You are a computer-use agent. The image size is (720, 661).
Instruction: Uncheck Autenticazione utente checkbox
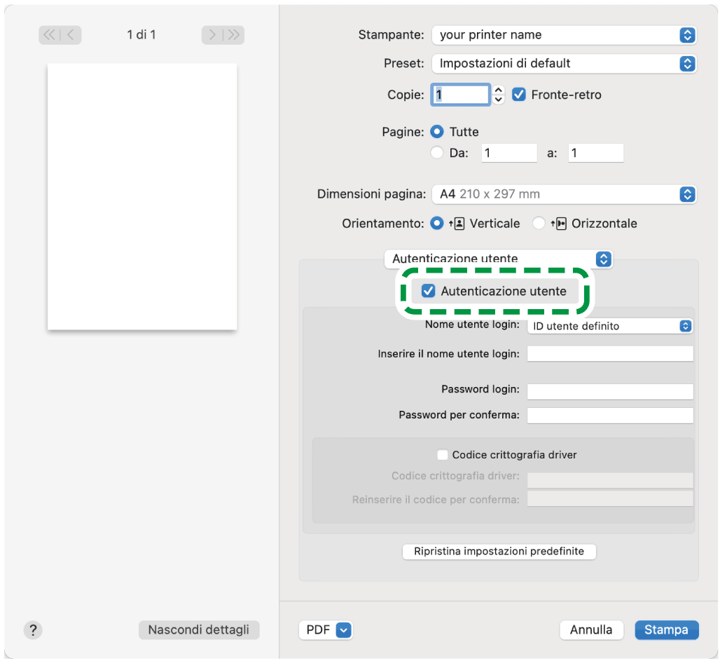[428, 291]
